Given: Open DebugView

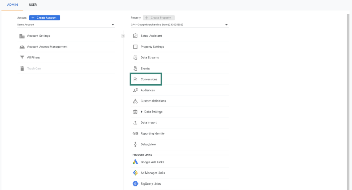Looking at the screenshot, I should pyautogui.click(x=148, y=144).
